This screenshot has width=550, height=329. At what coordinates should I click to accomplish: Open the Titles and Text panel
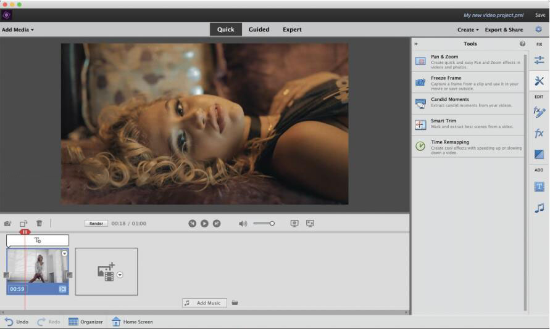539,187
